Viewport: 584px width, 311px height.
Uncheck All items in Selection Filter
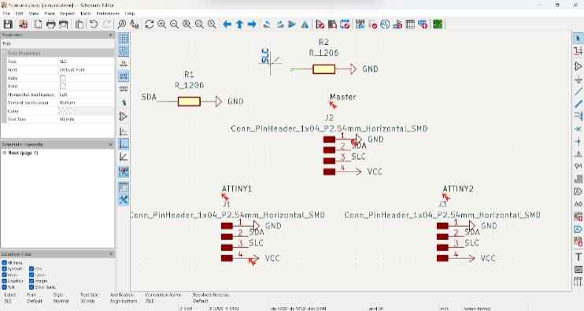[x=5, y=263]
